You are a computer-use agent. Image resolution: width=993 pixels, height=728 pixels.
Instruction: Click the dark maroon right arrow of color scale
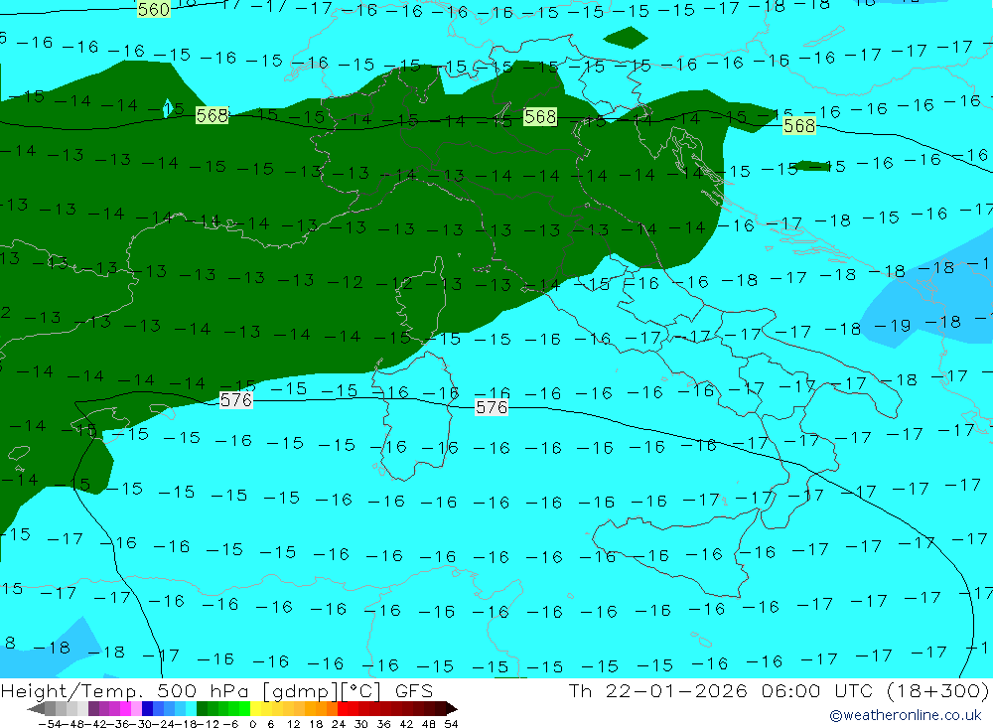[452, 708]
